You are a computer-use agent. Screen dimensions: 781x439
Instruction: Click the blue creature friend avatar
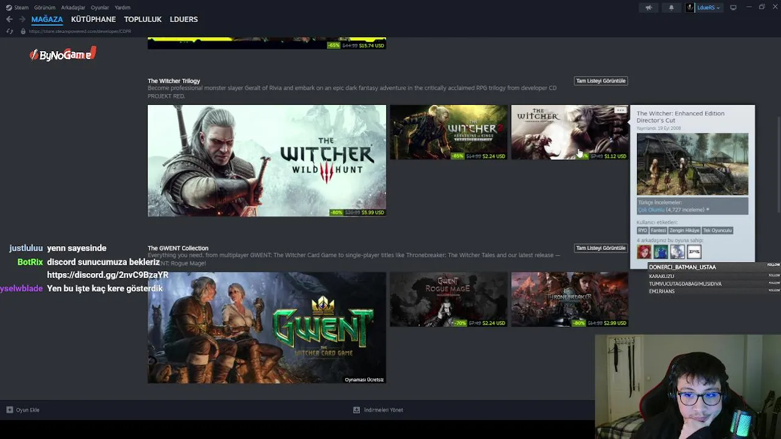pos(661,252)
